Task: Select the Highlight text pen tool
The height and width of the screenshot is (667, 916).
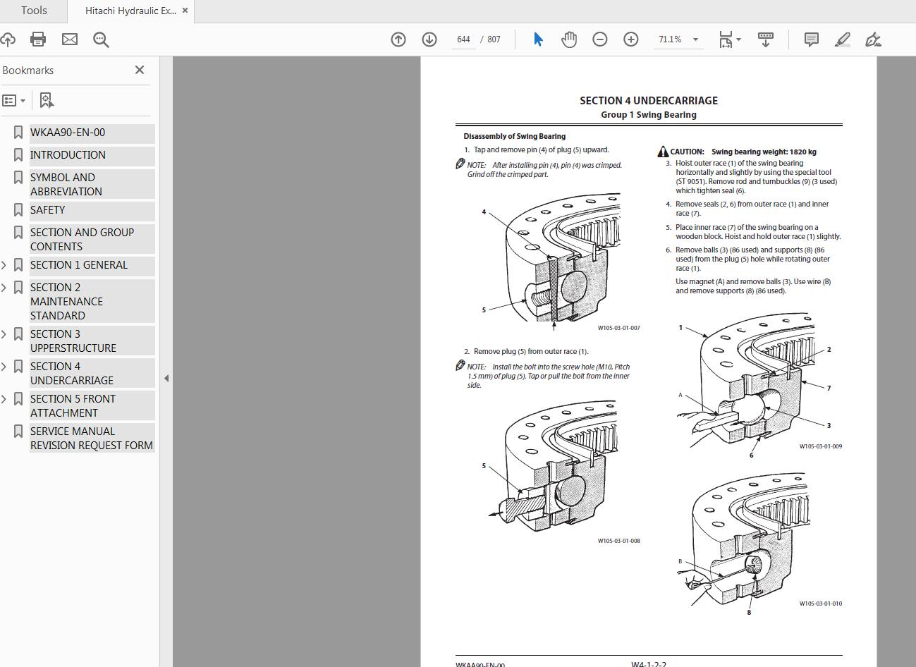Action: pyautogui.click(x=842, y=39)
